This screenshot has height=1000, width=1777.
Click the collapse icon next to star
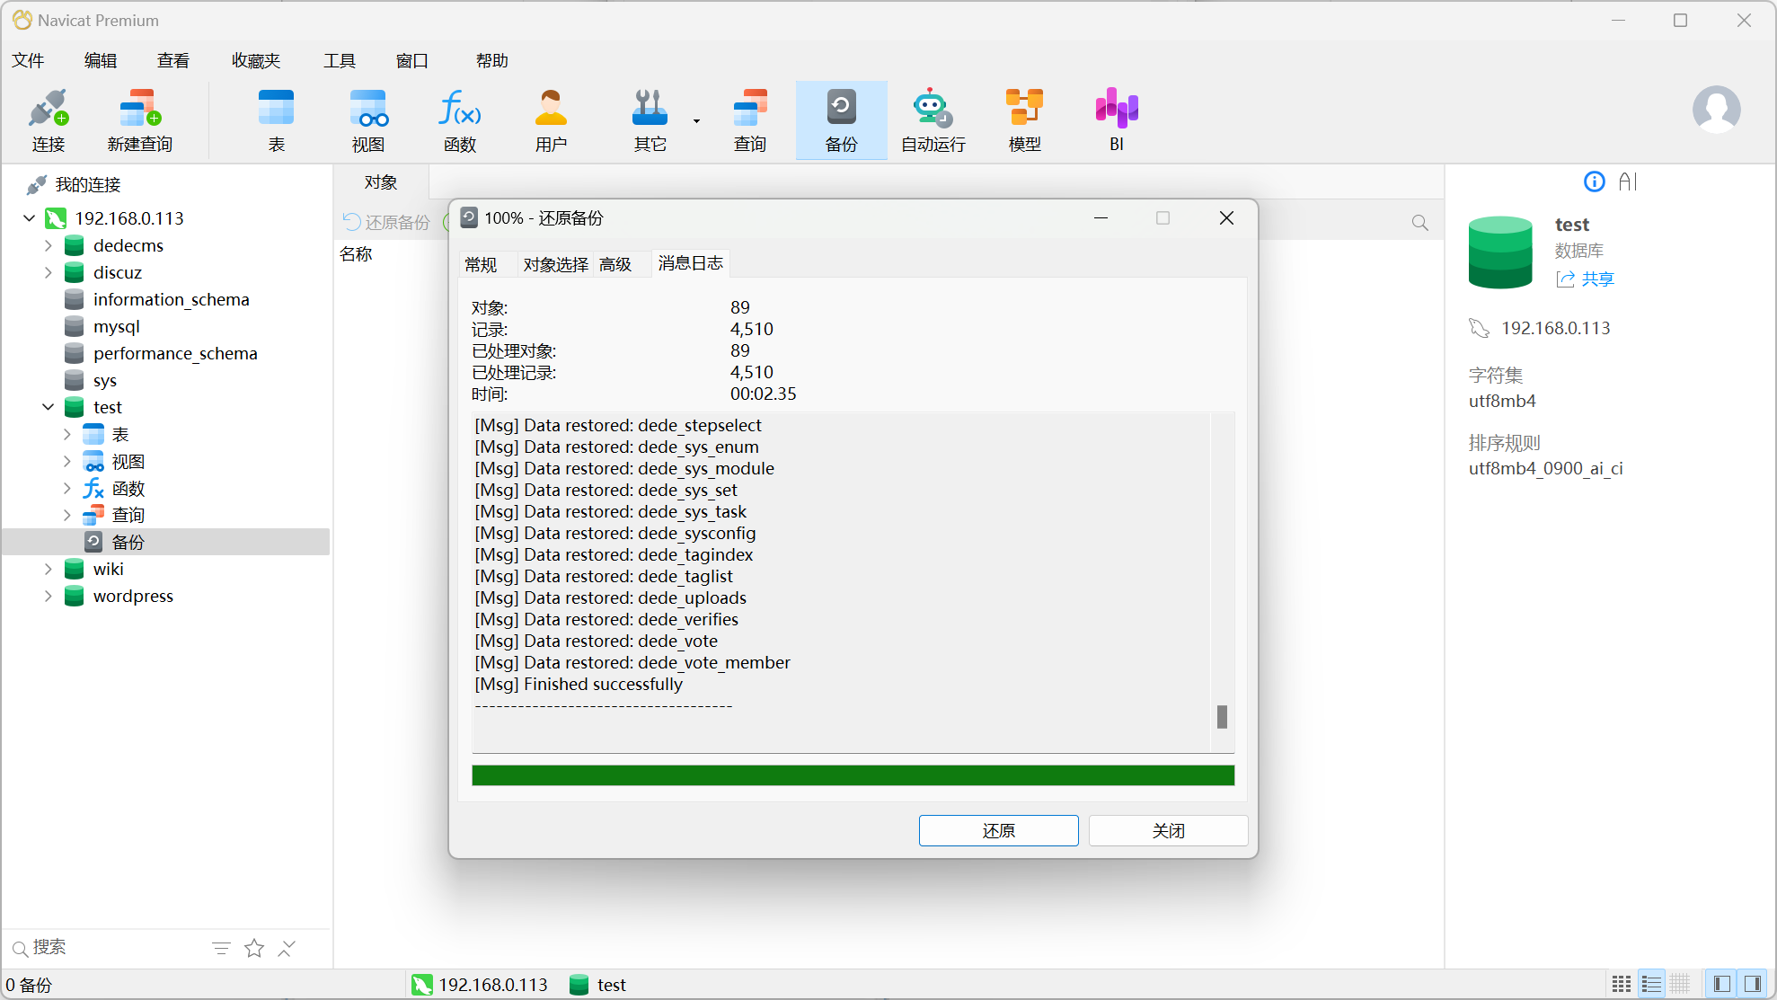coord(287,948)
